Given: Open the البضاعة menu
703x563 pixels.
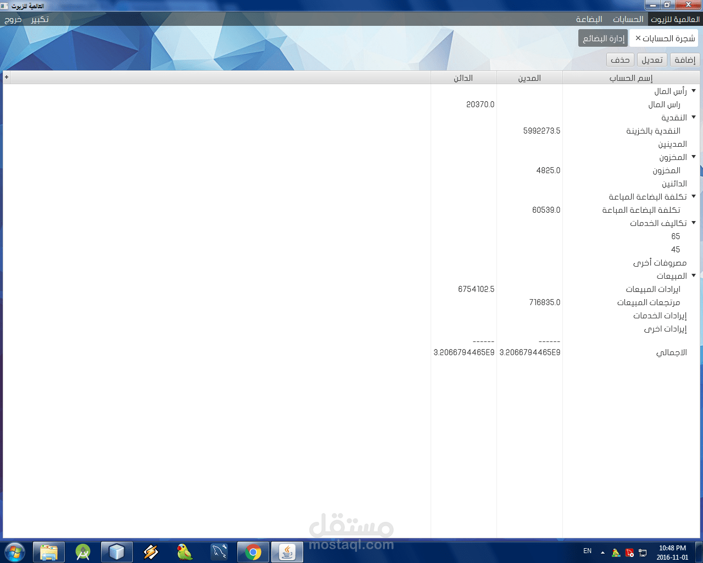Looking at the screenshot, I should point(589,19).
